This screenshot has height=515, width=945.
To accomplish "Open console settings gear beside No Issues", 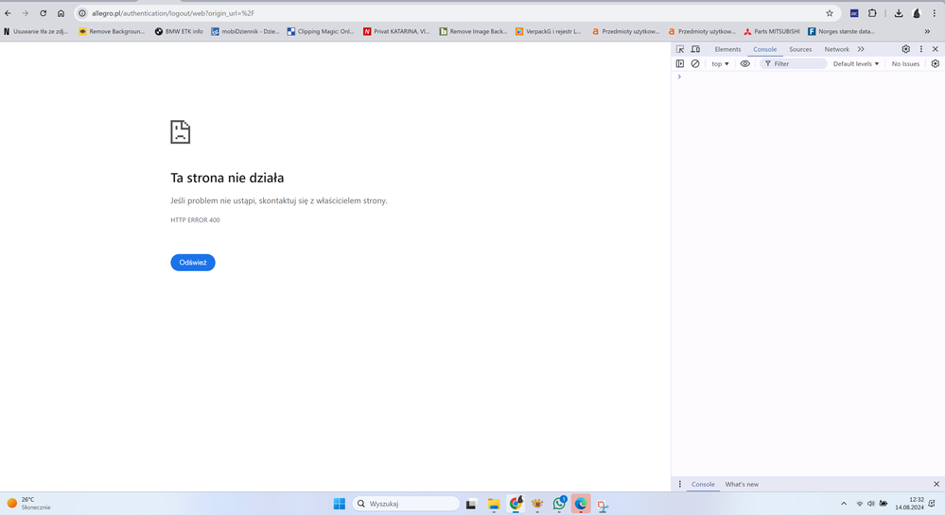I will click(x=935, y=64).
